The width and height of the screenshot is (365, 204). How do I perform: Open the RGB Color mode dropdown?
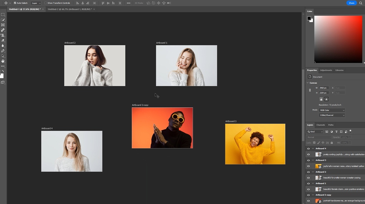click(x=332, y=110)
